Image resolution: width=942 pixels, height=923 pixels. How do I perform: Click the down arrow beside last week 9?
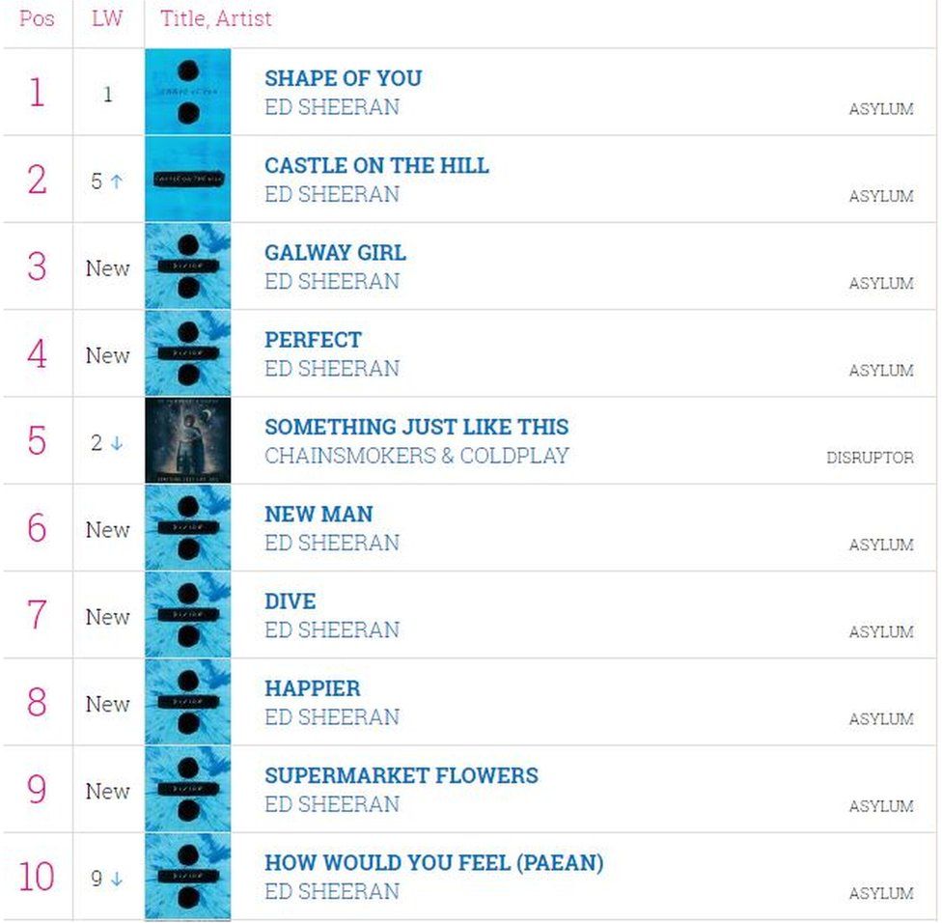[117, 879]
